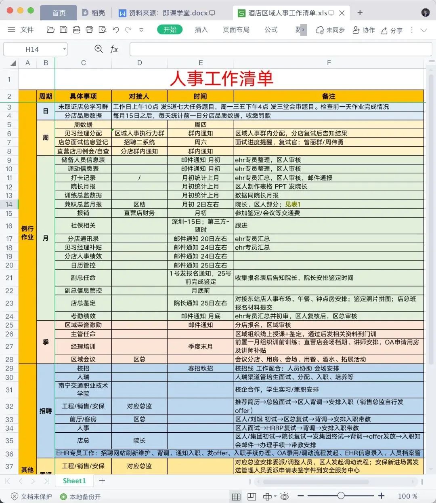This screenshot has height=503, width=436.
Task: Click the Select All corner triangle
Action: (13, 63)
